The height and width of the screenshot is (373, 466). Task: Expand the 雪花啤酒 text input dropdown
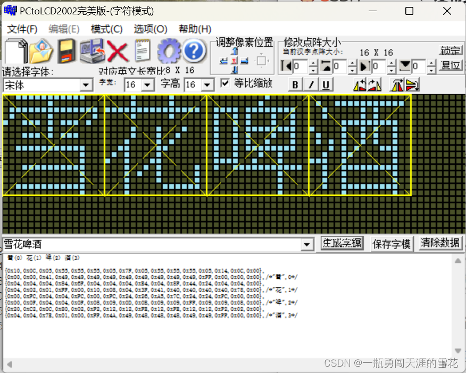pyautogui.click(x=307, y=245)
